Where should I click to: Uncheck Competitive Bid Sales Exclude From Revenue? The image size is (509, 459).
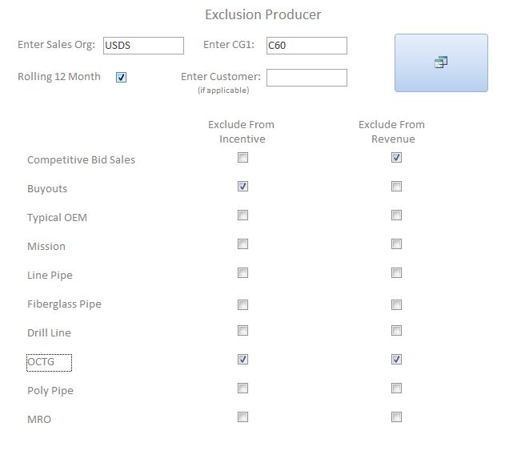396,158
